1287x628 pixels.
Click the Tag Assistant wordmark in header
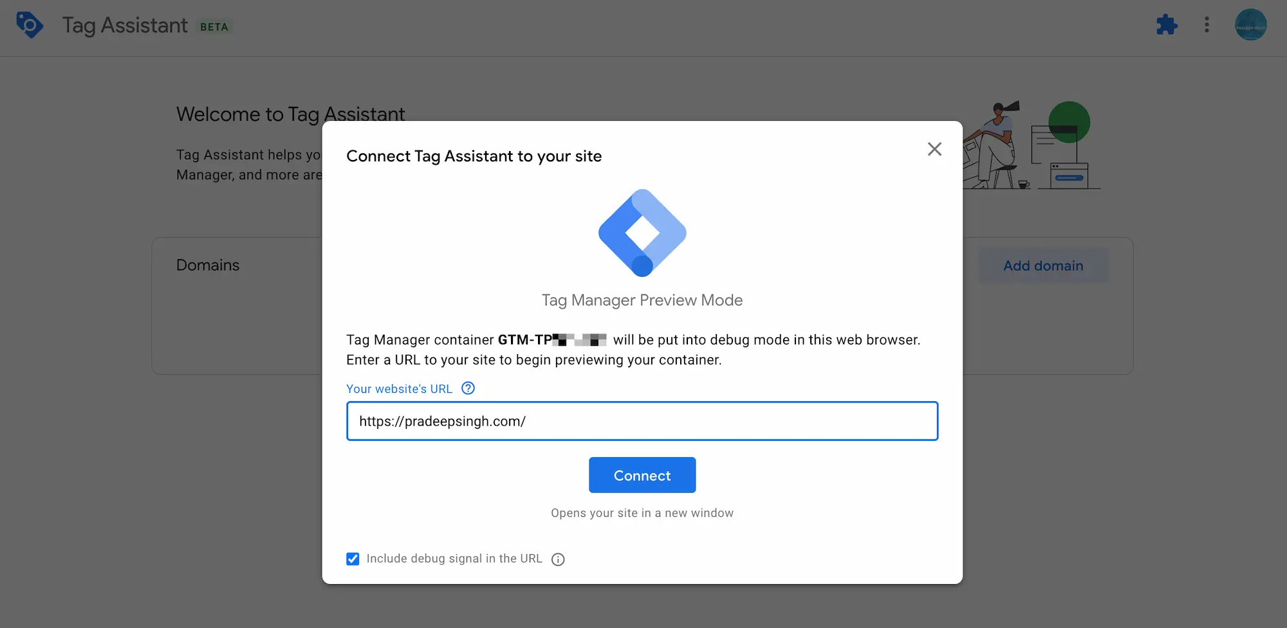point(124,25)
